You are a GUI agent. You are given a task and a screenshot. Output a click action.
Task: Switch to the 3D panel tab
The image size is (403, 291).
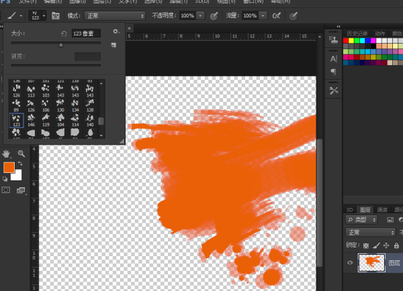tap(349, 210)
